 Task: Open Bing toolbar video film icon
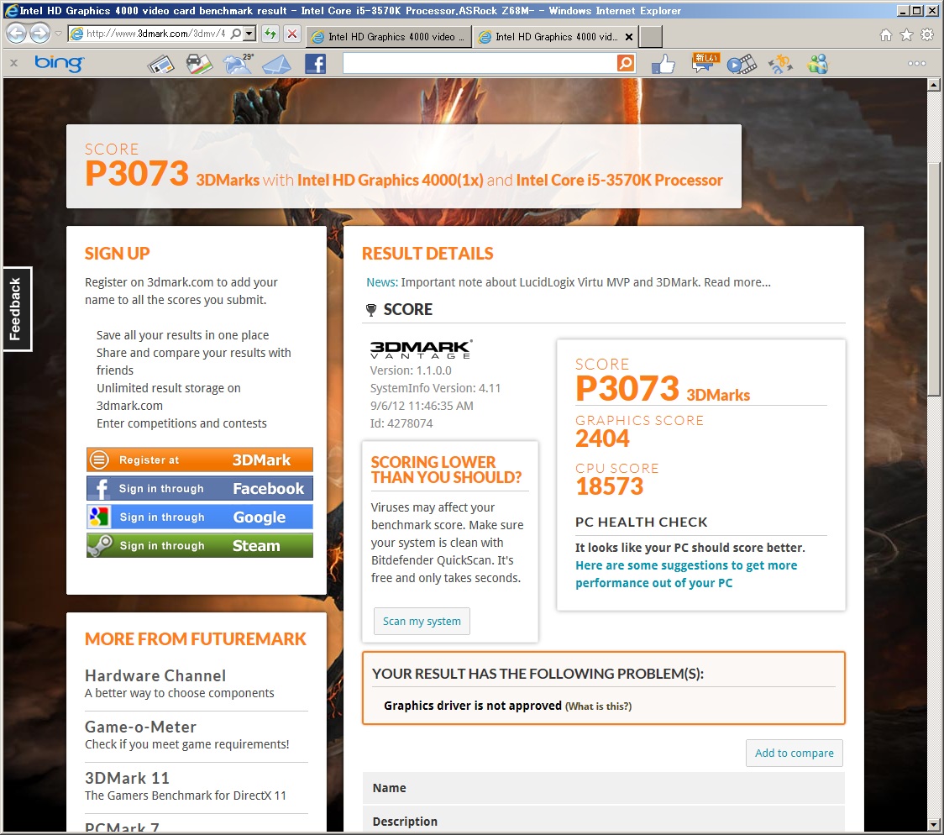[741, 64]
